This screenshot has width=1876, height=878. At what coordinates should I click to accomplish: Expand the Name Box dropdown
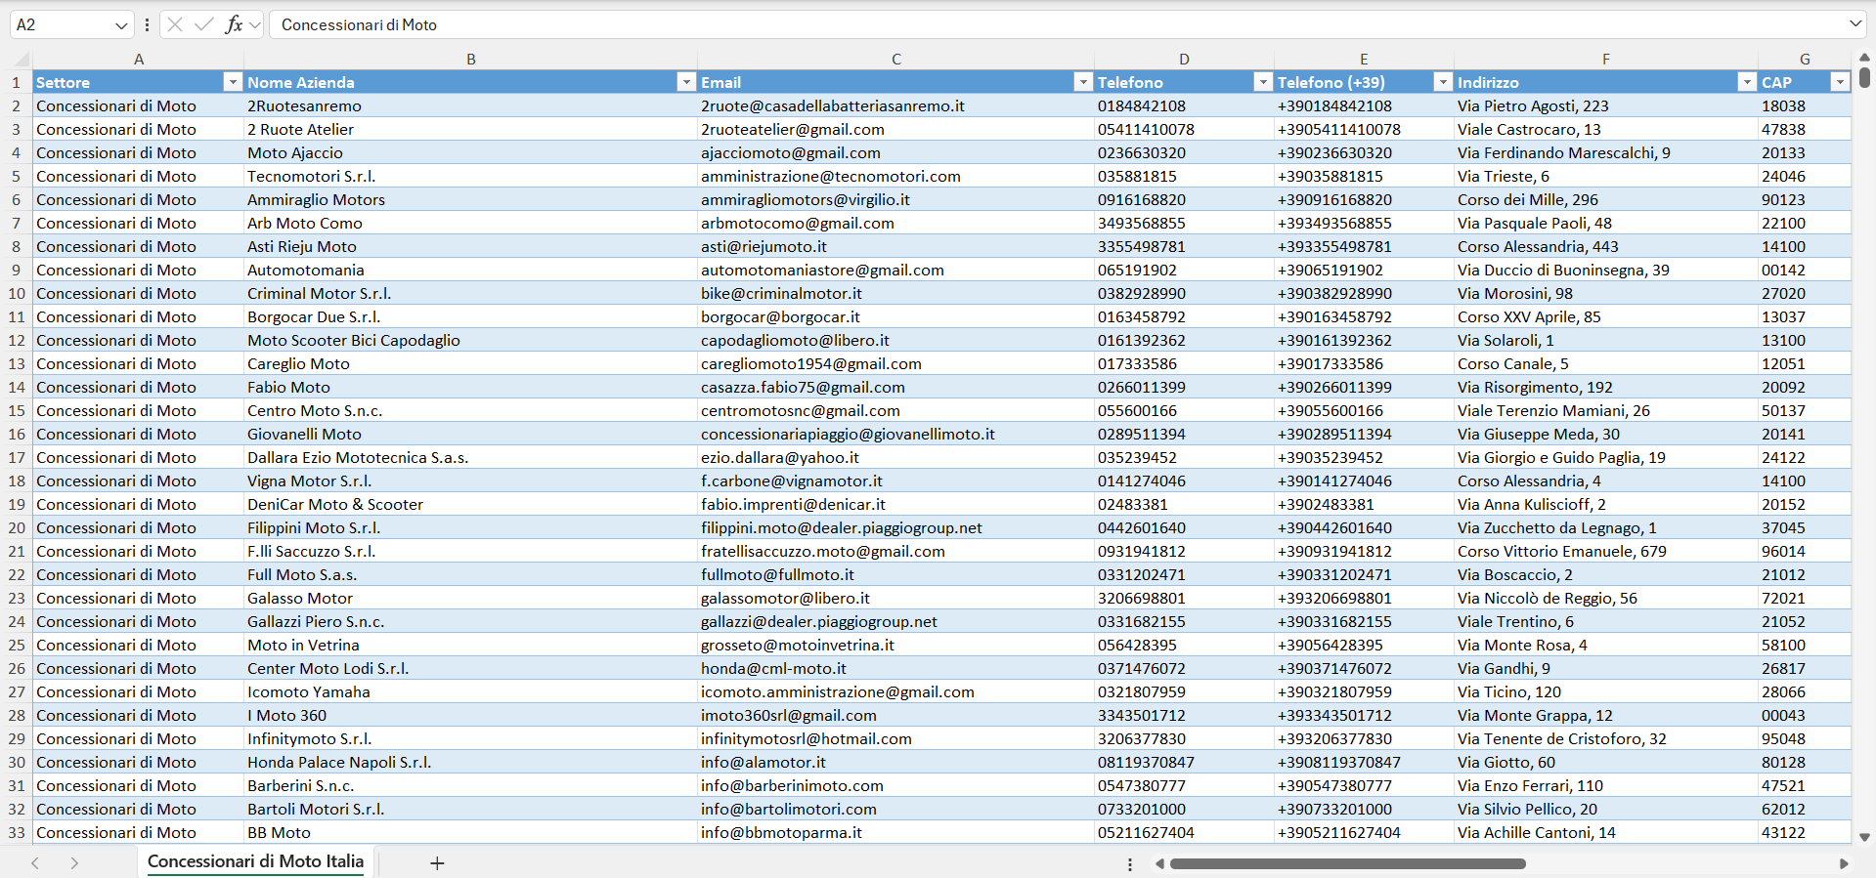(x=121, y=24)
